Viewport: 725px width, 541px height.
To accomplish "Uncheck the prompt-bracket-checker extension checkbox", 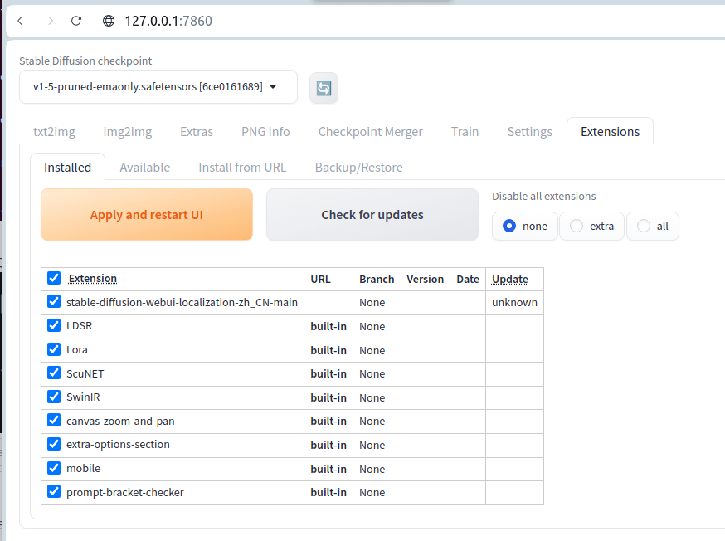I will pyautogui.click(x=54, y=491).
